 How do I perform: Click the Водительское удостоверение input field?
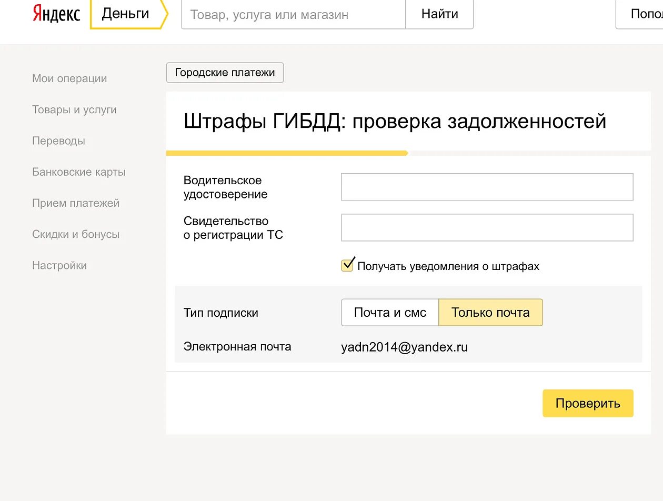[x=487, y=187]
